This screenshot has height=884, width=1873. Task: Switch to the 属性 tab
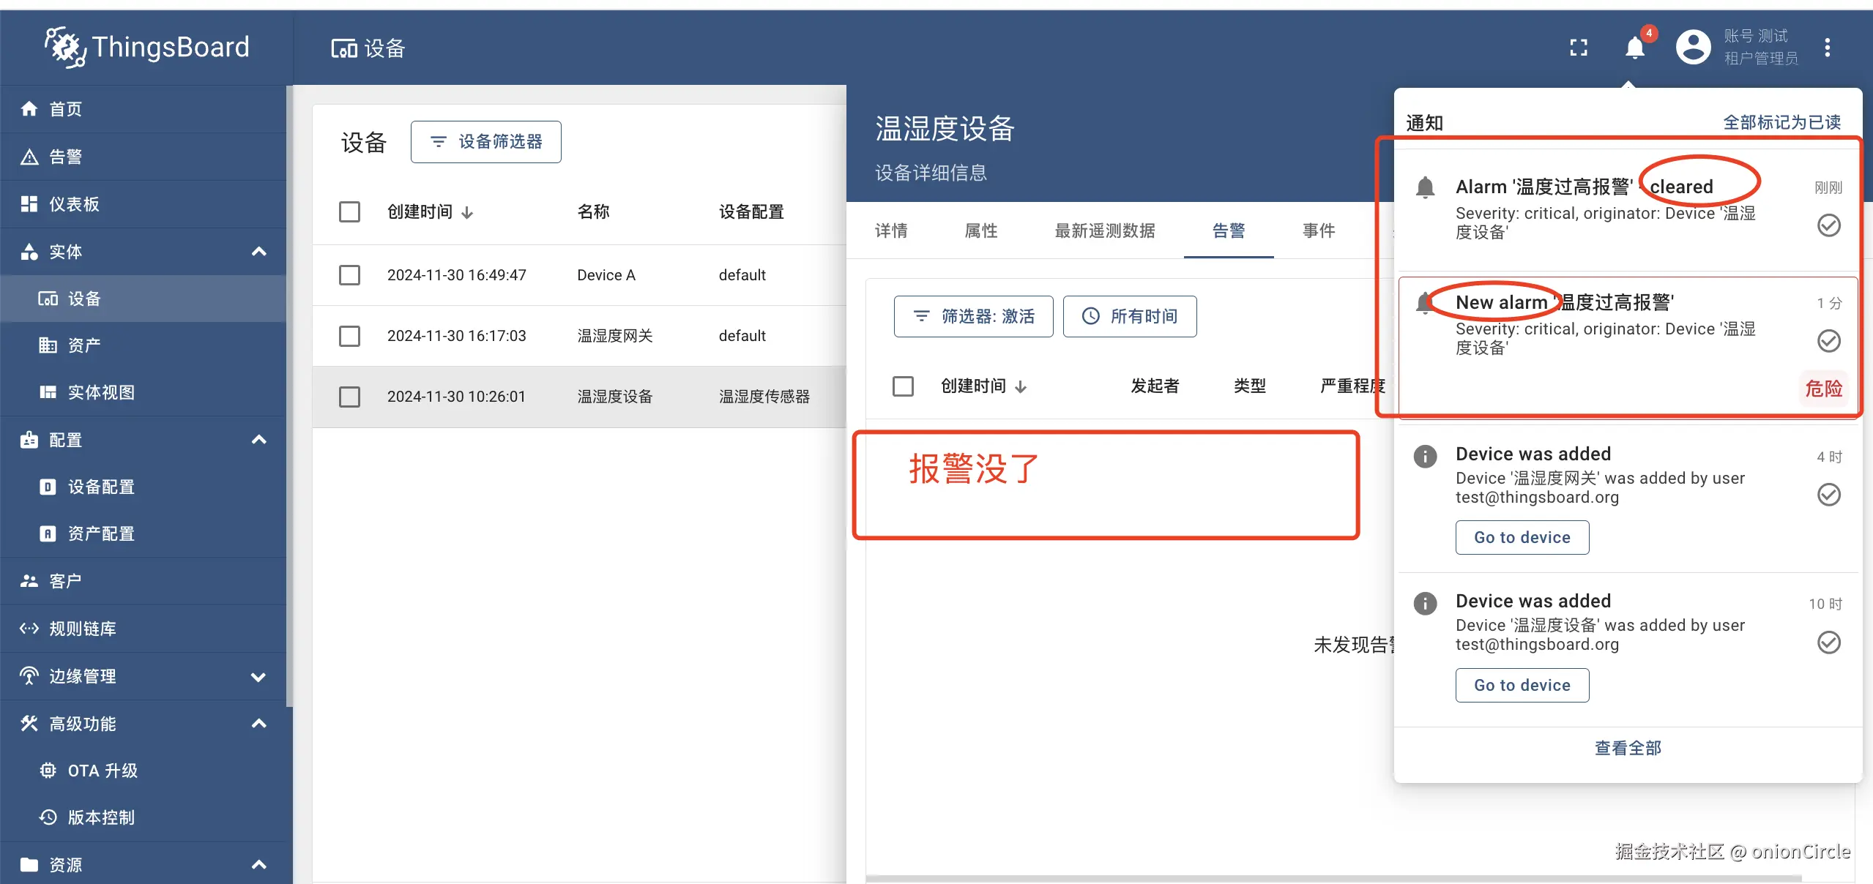(x=981, y=231)
